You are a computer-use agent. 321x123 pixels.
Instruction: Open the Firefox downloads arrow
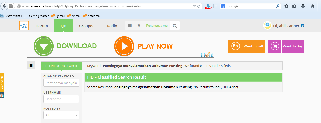point(303,6)
